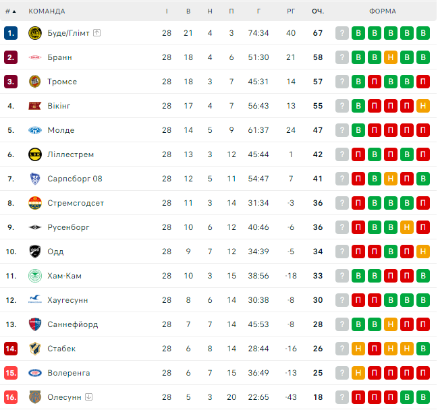Open the Сарпсборг 08 team link
438x410 pixels.
pyautogui.click(x=75, y=179)
